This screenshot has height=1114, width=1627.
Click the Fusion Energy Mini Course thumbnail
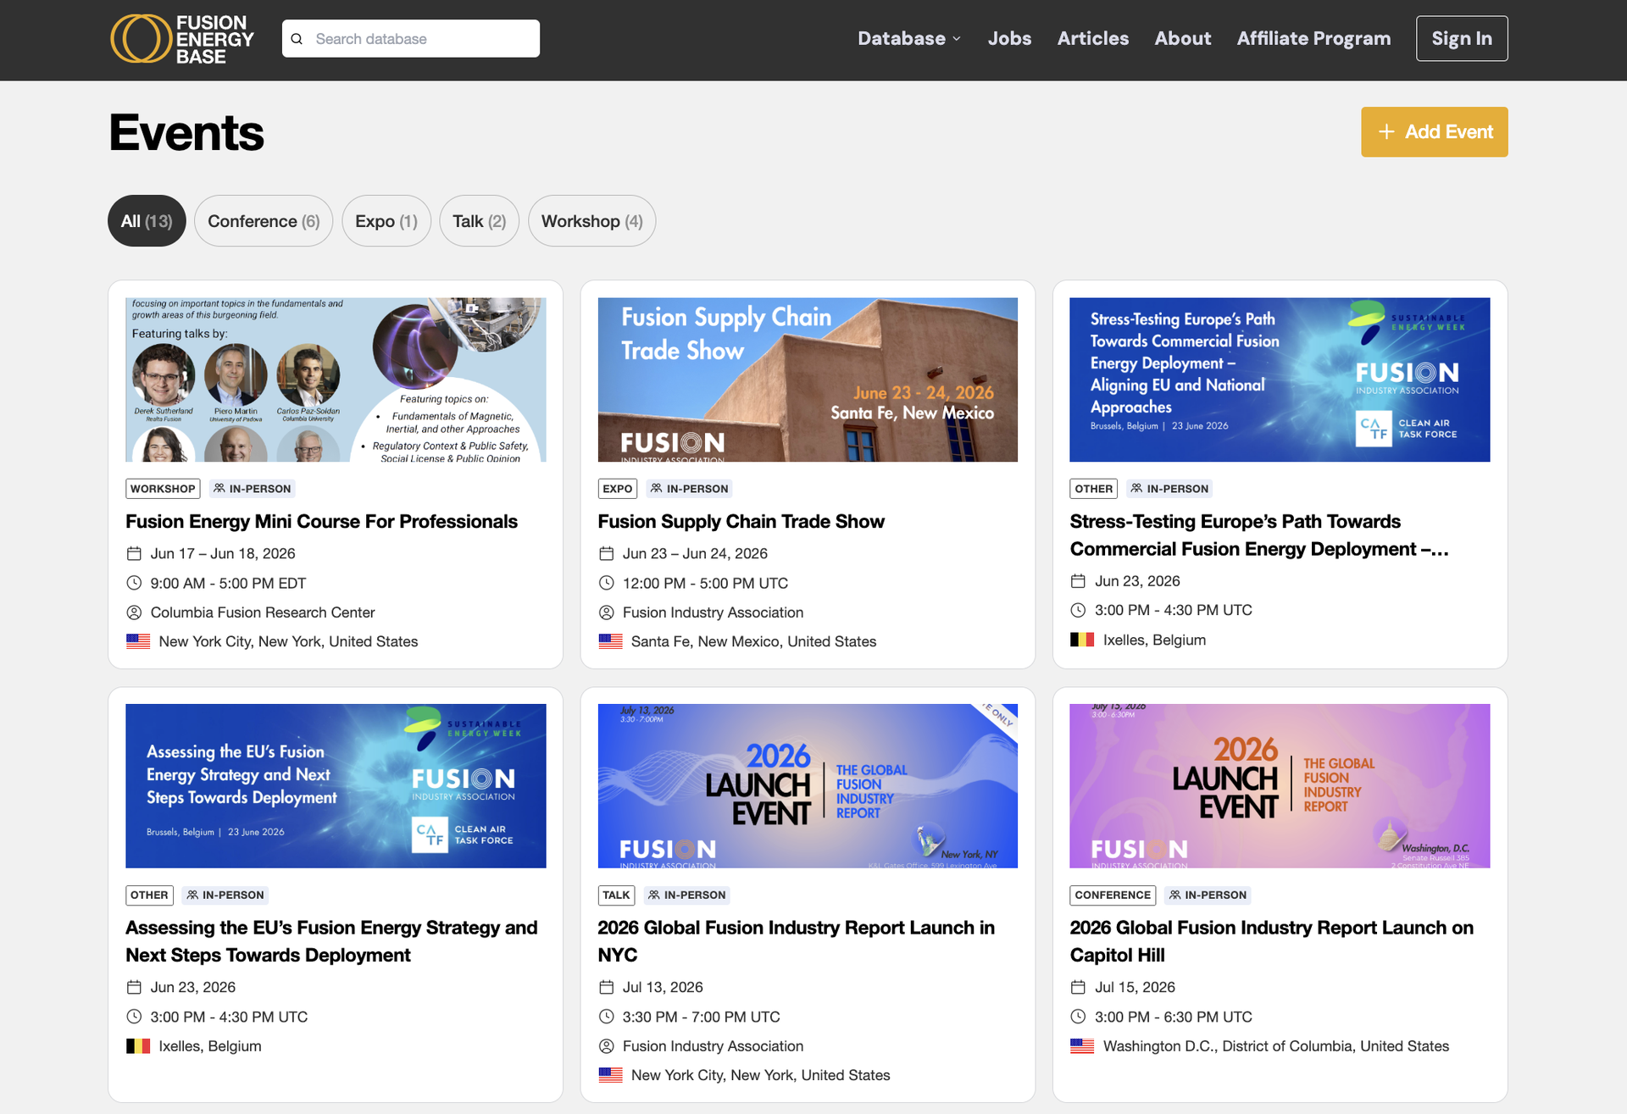[336, 380]
